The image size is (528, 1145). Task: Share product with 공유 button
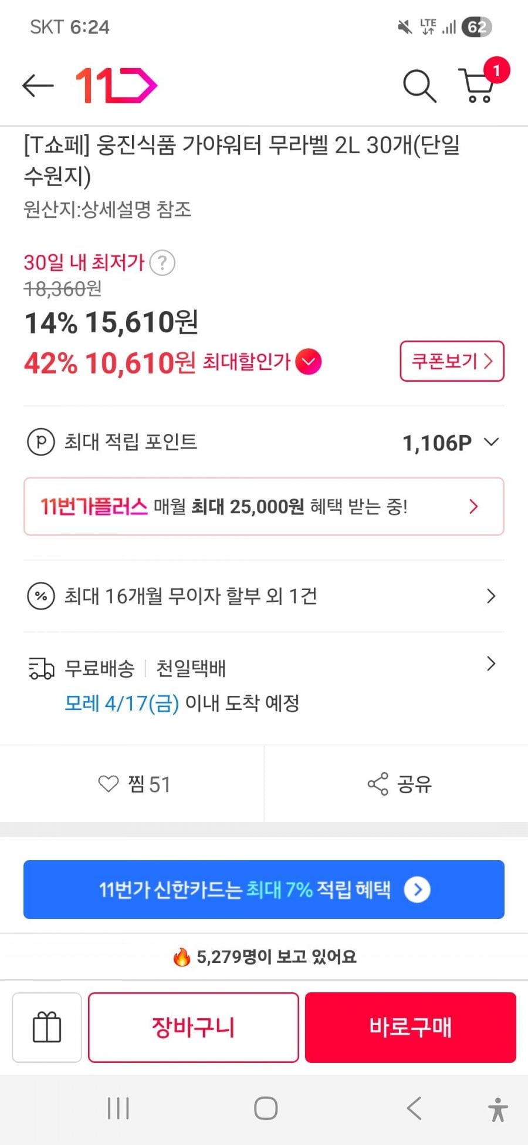click(x=400, y=784)
